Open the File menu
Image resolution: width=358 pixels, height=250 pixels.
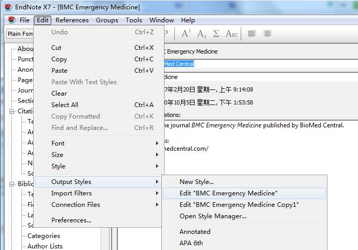click(24, 20)
